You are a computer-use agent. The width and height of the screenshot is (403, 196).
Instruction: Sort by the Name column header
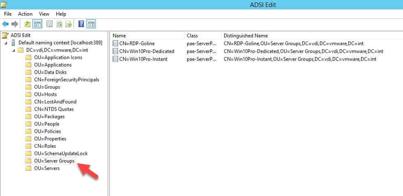(147, 36)
